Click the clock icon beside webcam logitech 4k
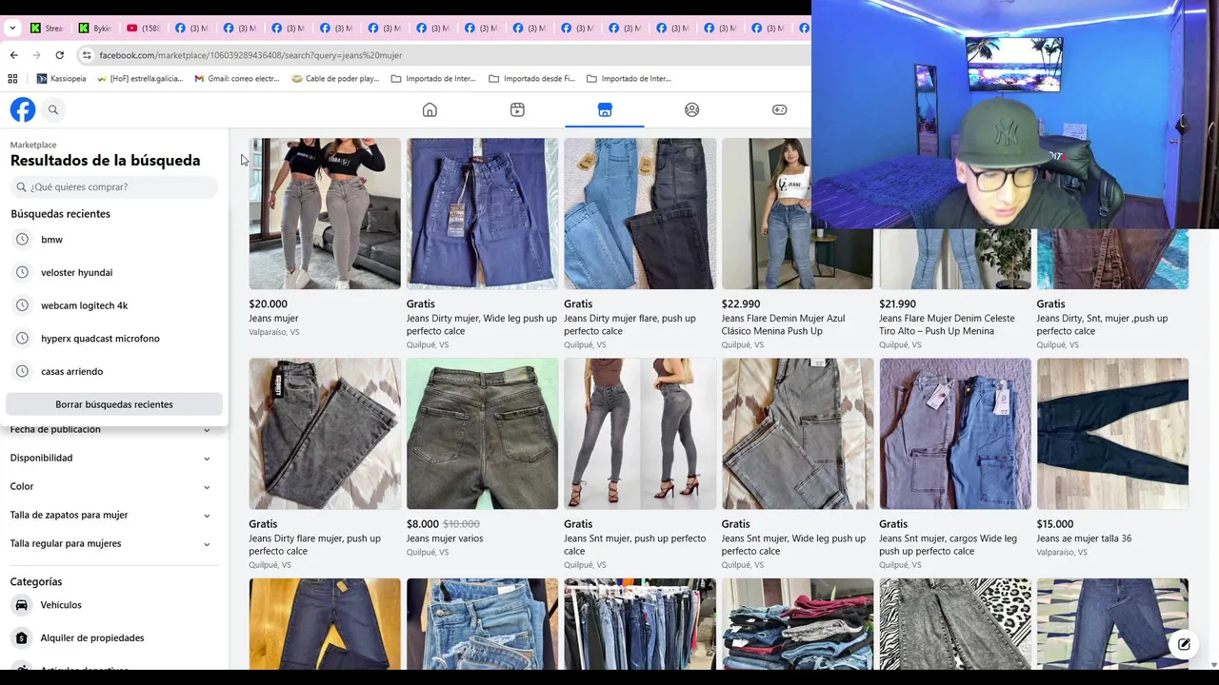 [22, 305]
